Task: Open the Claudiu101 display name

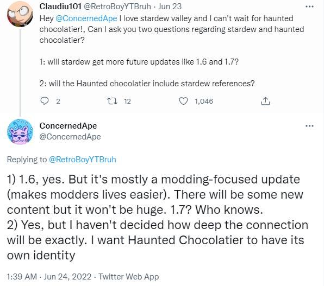Action: 60,7
